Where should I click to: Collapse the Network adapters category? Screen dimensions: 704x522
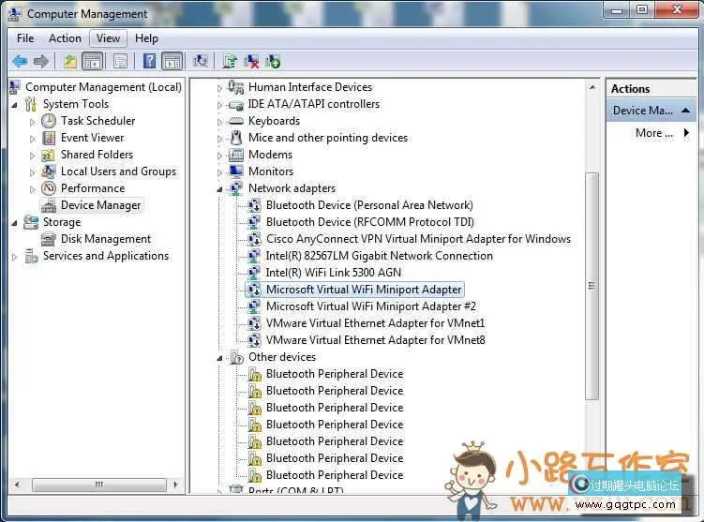pyautogui.click(x=221, y=188)
